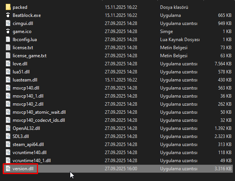The height and width of the screenshot is (181, 235).
Task: Click the version.dll file icon
Action: pyautogui.click(x=8, y=169)
